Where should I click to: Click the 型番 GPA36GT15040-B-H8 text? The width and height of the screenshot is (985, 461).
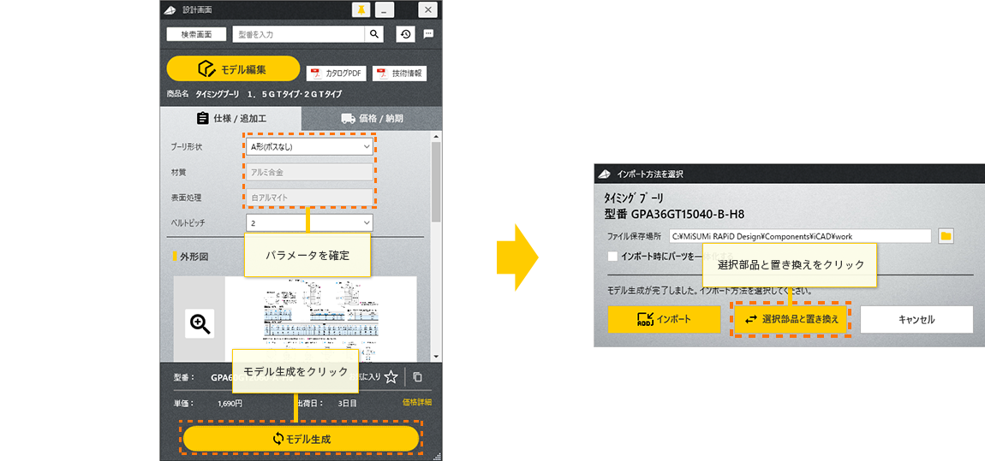[x=674, y=215]
